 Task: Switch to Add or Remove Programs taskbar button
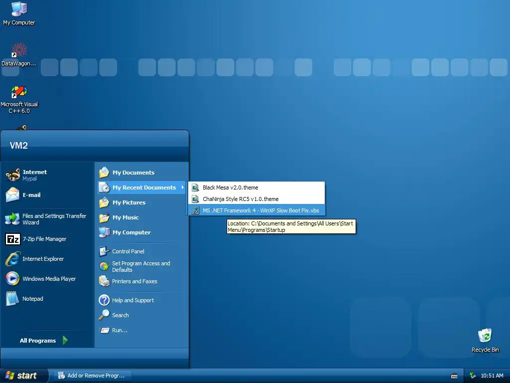click(92, 376)
